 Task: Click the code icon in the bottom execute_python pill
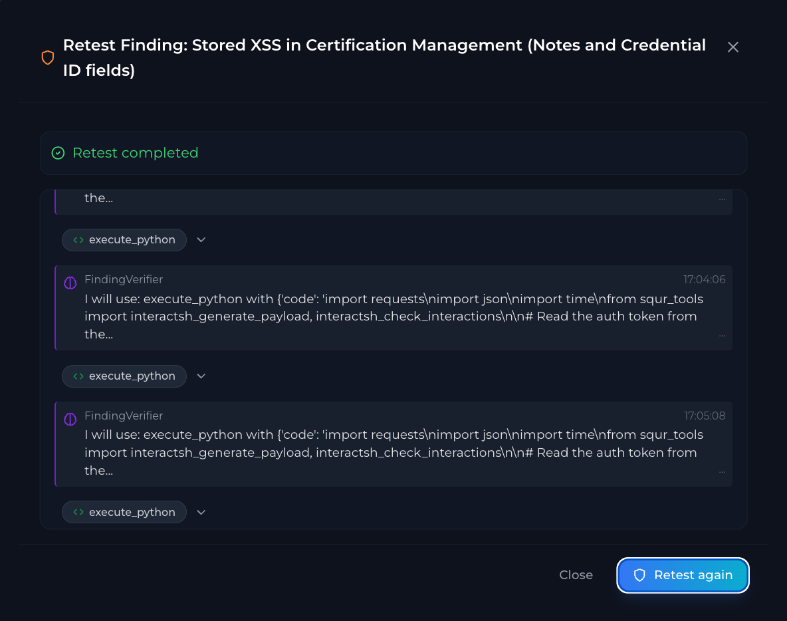click(x=78, y=513)
